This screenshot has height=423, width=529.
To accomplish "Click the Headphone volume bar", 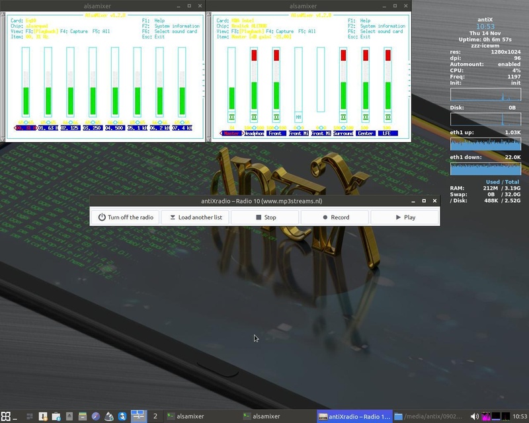I will (x=254, y=79).
